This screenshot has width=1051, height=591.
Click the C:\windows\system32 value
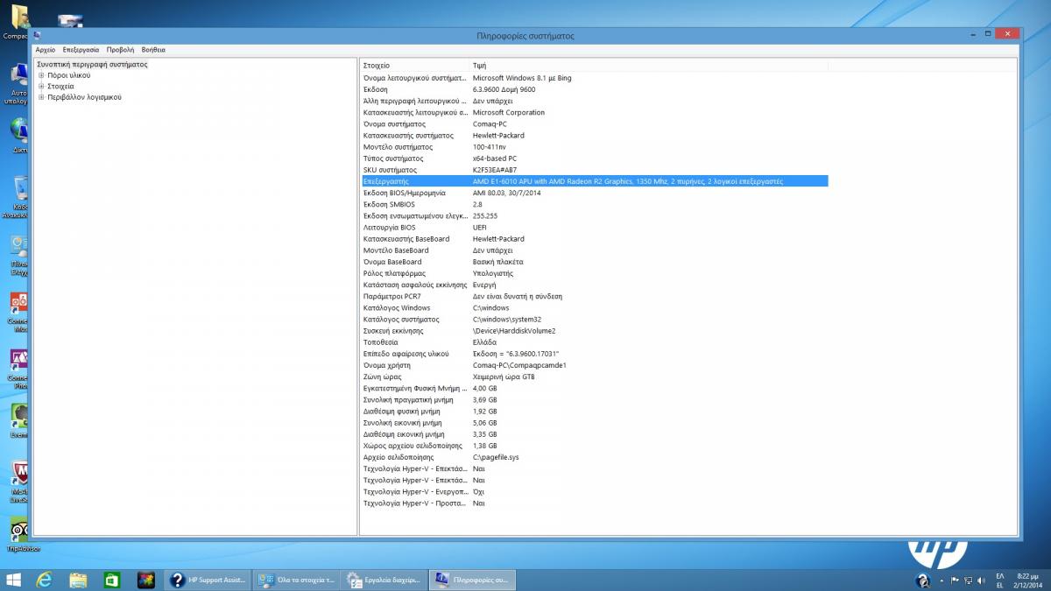507,320
